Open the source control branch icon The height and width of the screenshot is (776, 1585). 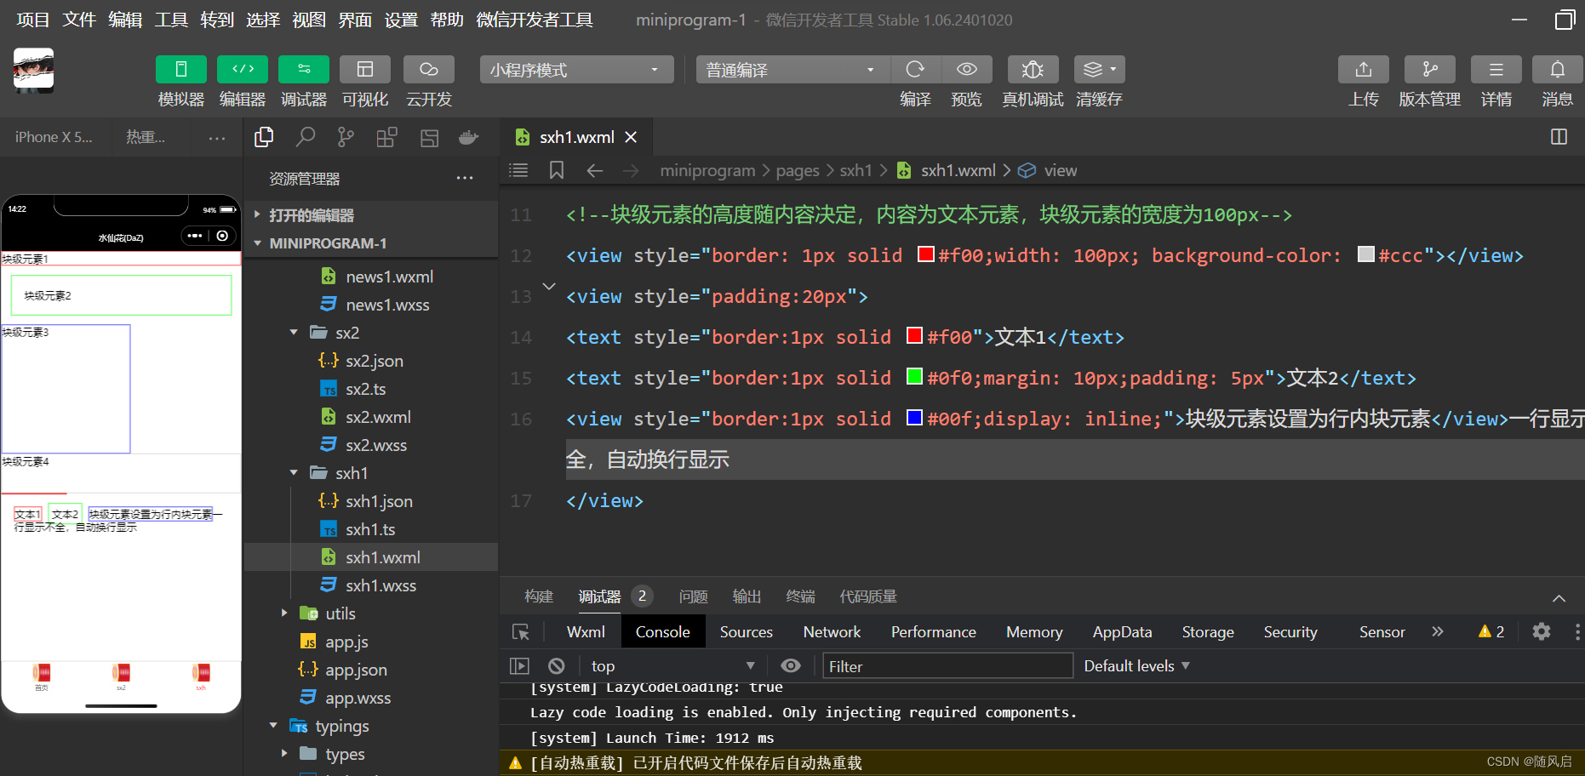tap(346, 137)
